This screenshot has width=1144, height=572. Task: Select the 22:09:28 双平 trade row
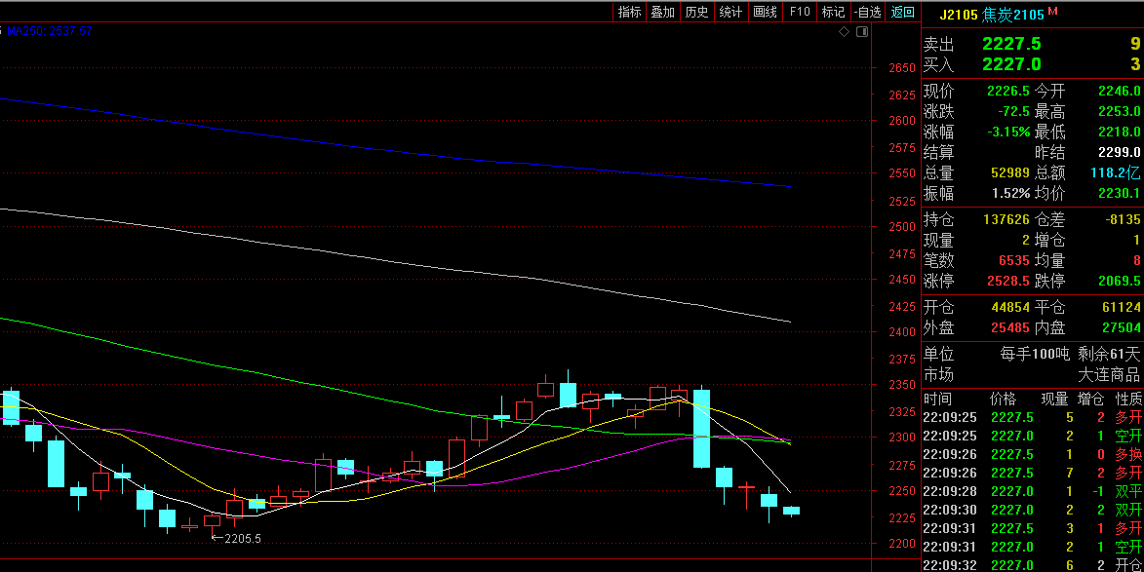(1033, 491)
